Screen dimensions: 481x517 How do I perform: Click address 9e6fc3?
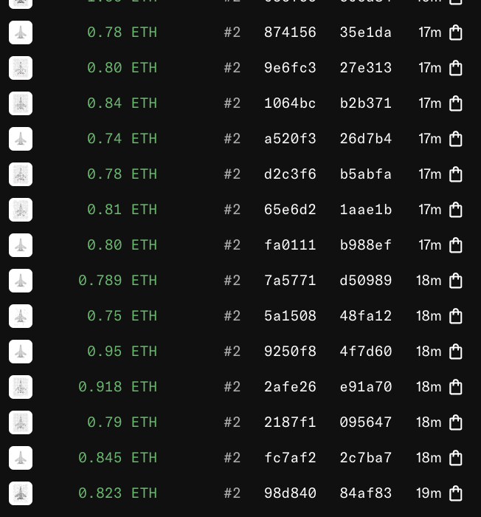pyautogui.click(x=290, y=68)
